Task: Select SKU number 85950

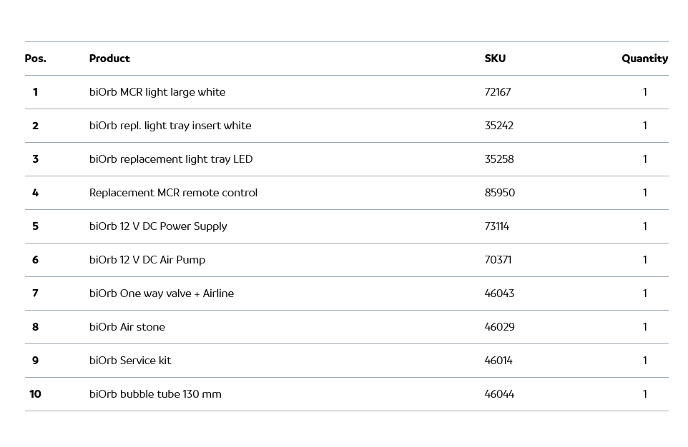Action: tap(500, 193)
